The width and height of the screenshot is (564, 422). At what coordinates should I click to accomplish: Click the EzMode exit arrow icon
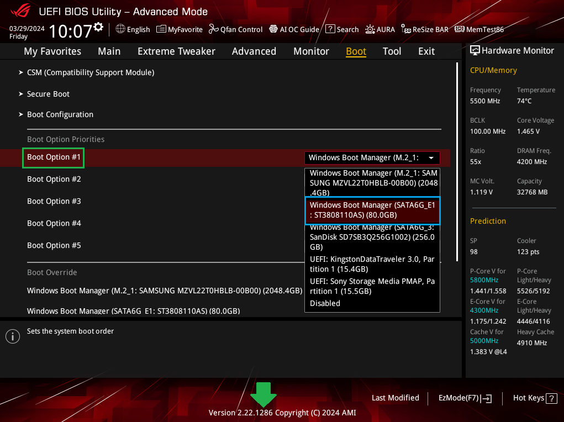(486, 398)
